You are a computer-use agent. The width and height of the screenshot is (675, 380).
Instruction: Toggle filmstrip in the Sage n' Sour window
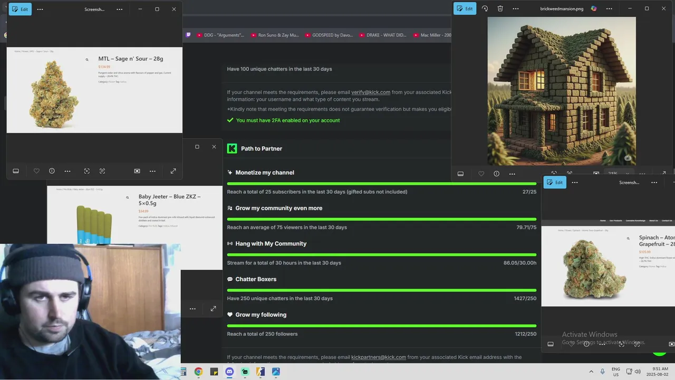(x=16, y=171)
